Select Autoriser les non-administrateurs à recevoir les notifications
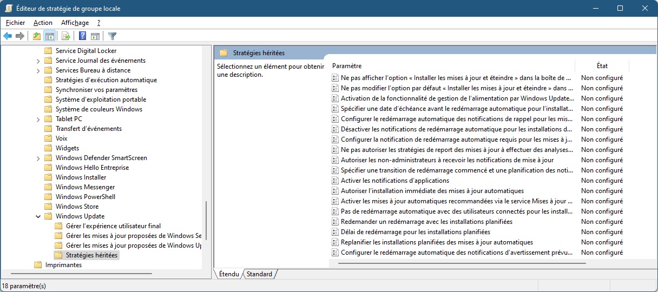Image resolution: width=658 pixels, height=292 pixels. pyautogui.click(x=447, y=160)
